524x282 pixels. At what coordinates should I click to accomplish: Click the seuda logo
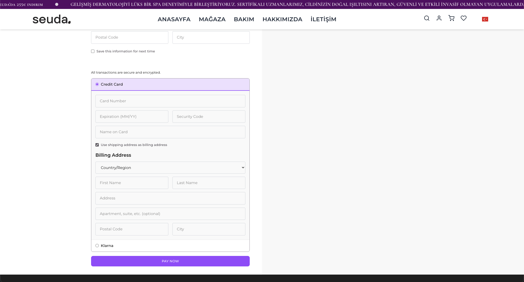pos(51,19)
